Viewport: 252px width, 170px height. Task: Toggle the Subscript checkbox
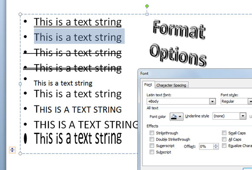[152, 152]
